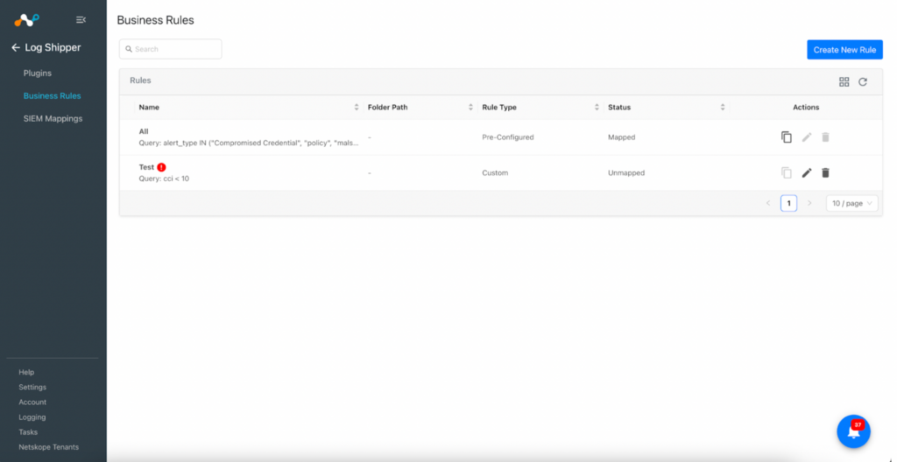This screenshot has height=462, width=897.
Task: Refresh the rules list
Action: (x=863, y=81)
